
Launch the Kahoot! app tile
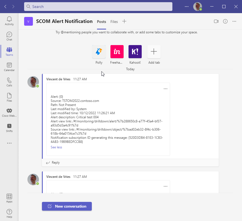point(135,52)
